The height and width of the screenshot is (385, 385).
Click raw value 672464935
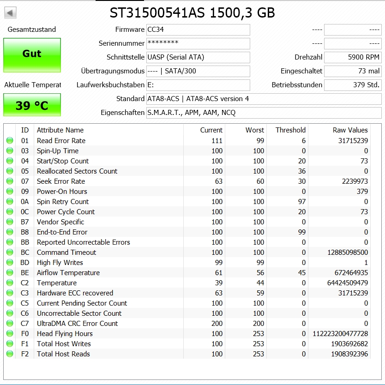(351, 273)
